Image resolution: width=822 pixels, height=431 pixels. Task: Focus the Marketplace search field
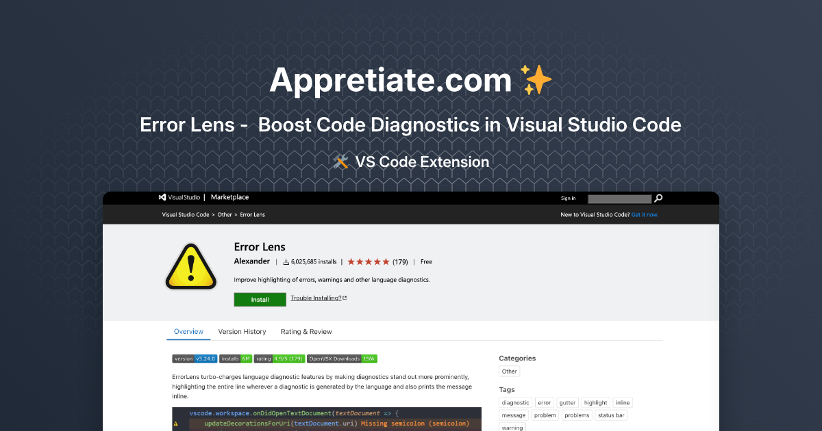(619, 198)
